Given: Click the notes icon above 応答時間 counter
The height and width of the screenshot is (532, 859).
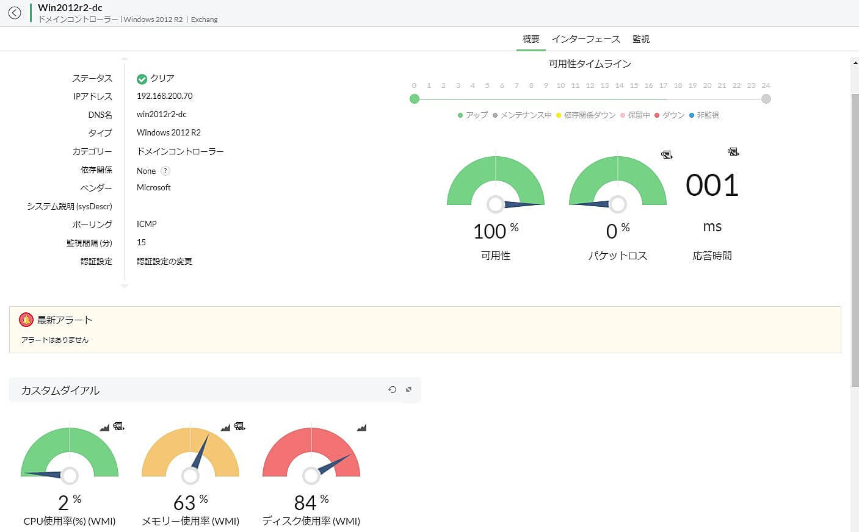Looking at the screenshot, I should click(732, 151).
